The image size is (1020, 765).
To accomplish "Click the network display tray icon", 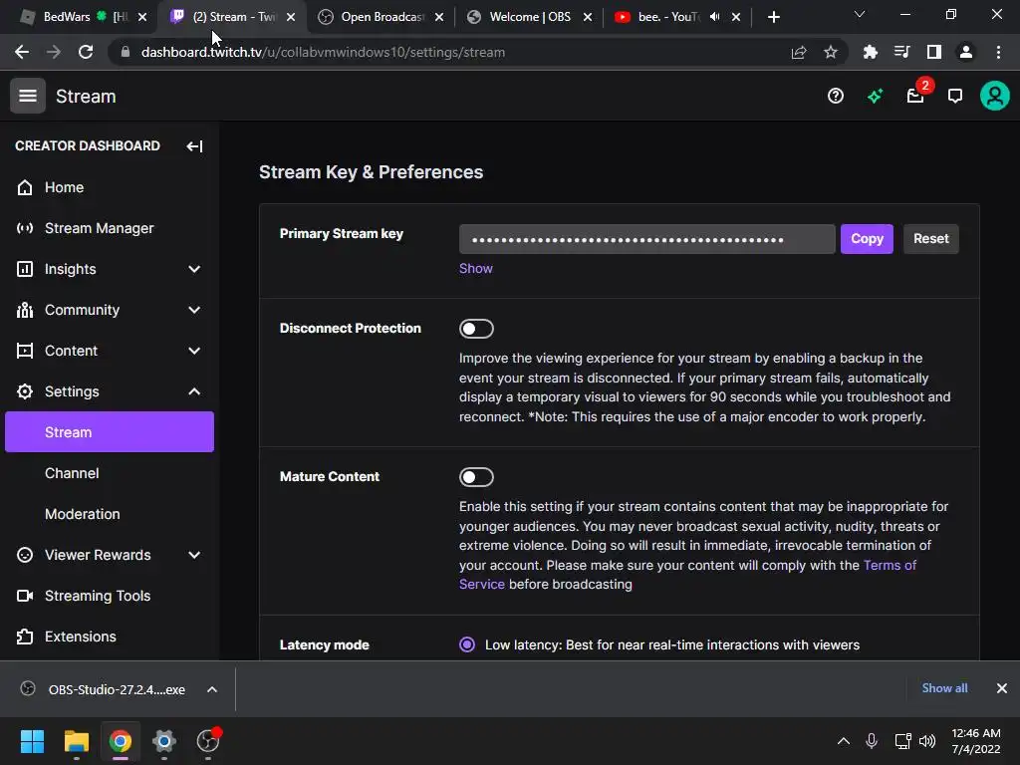I will (x=902, y=741).
